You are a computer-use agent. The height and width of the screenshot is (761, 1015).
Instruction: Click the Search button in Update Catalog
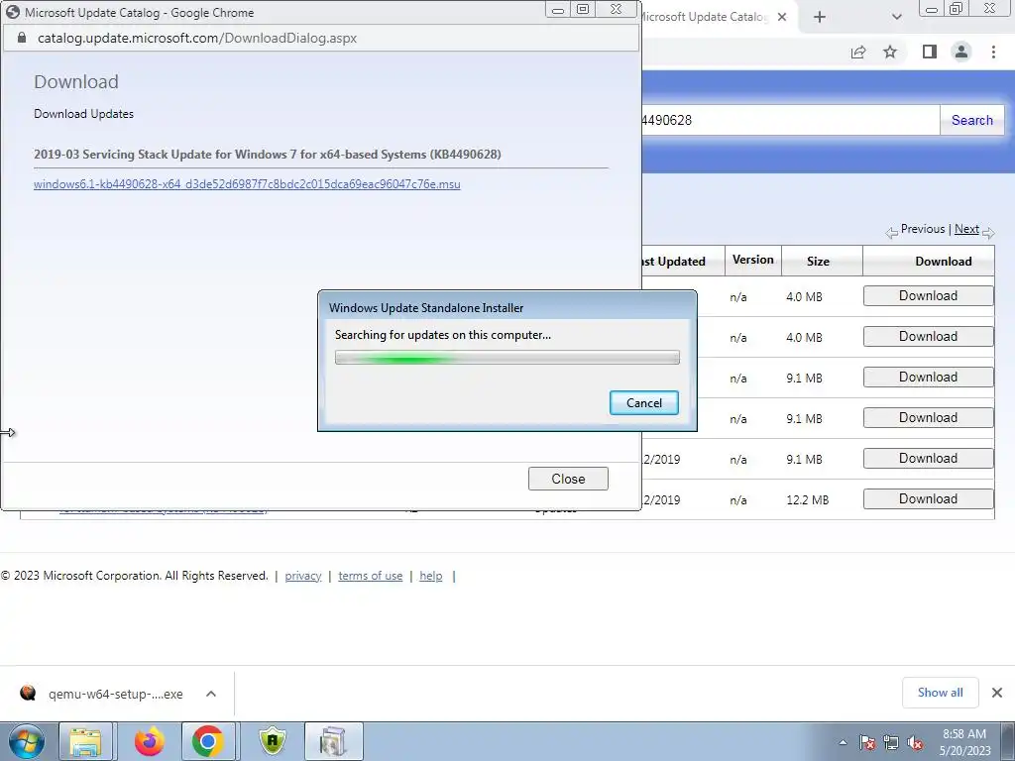(x=971, y=120)
